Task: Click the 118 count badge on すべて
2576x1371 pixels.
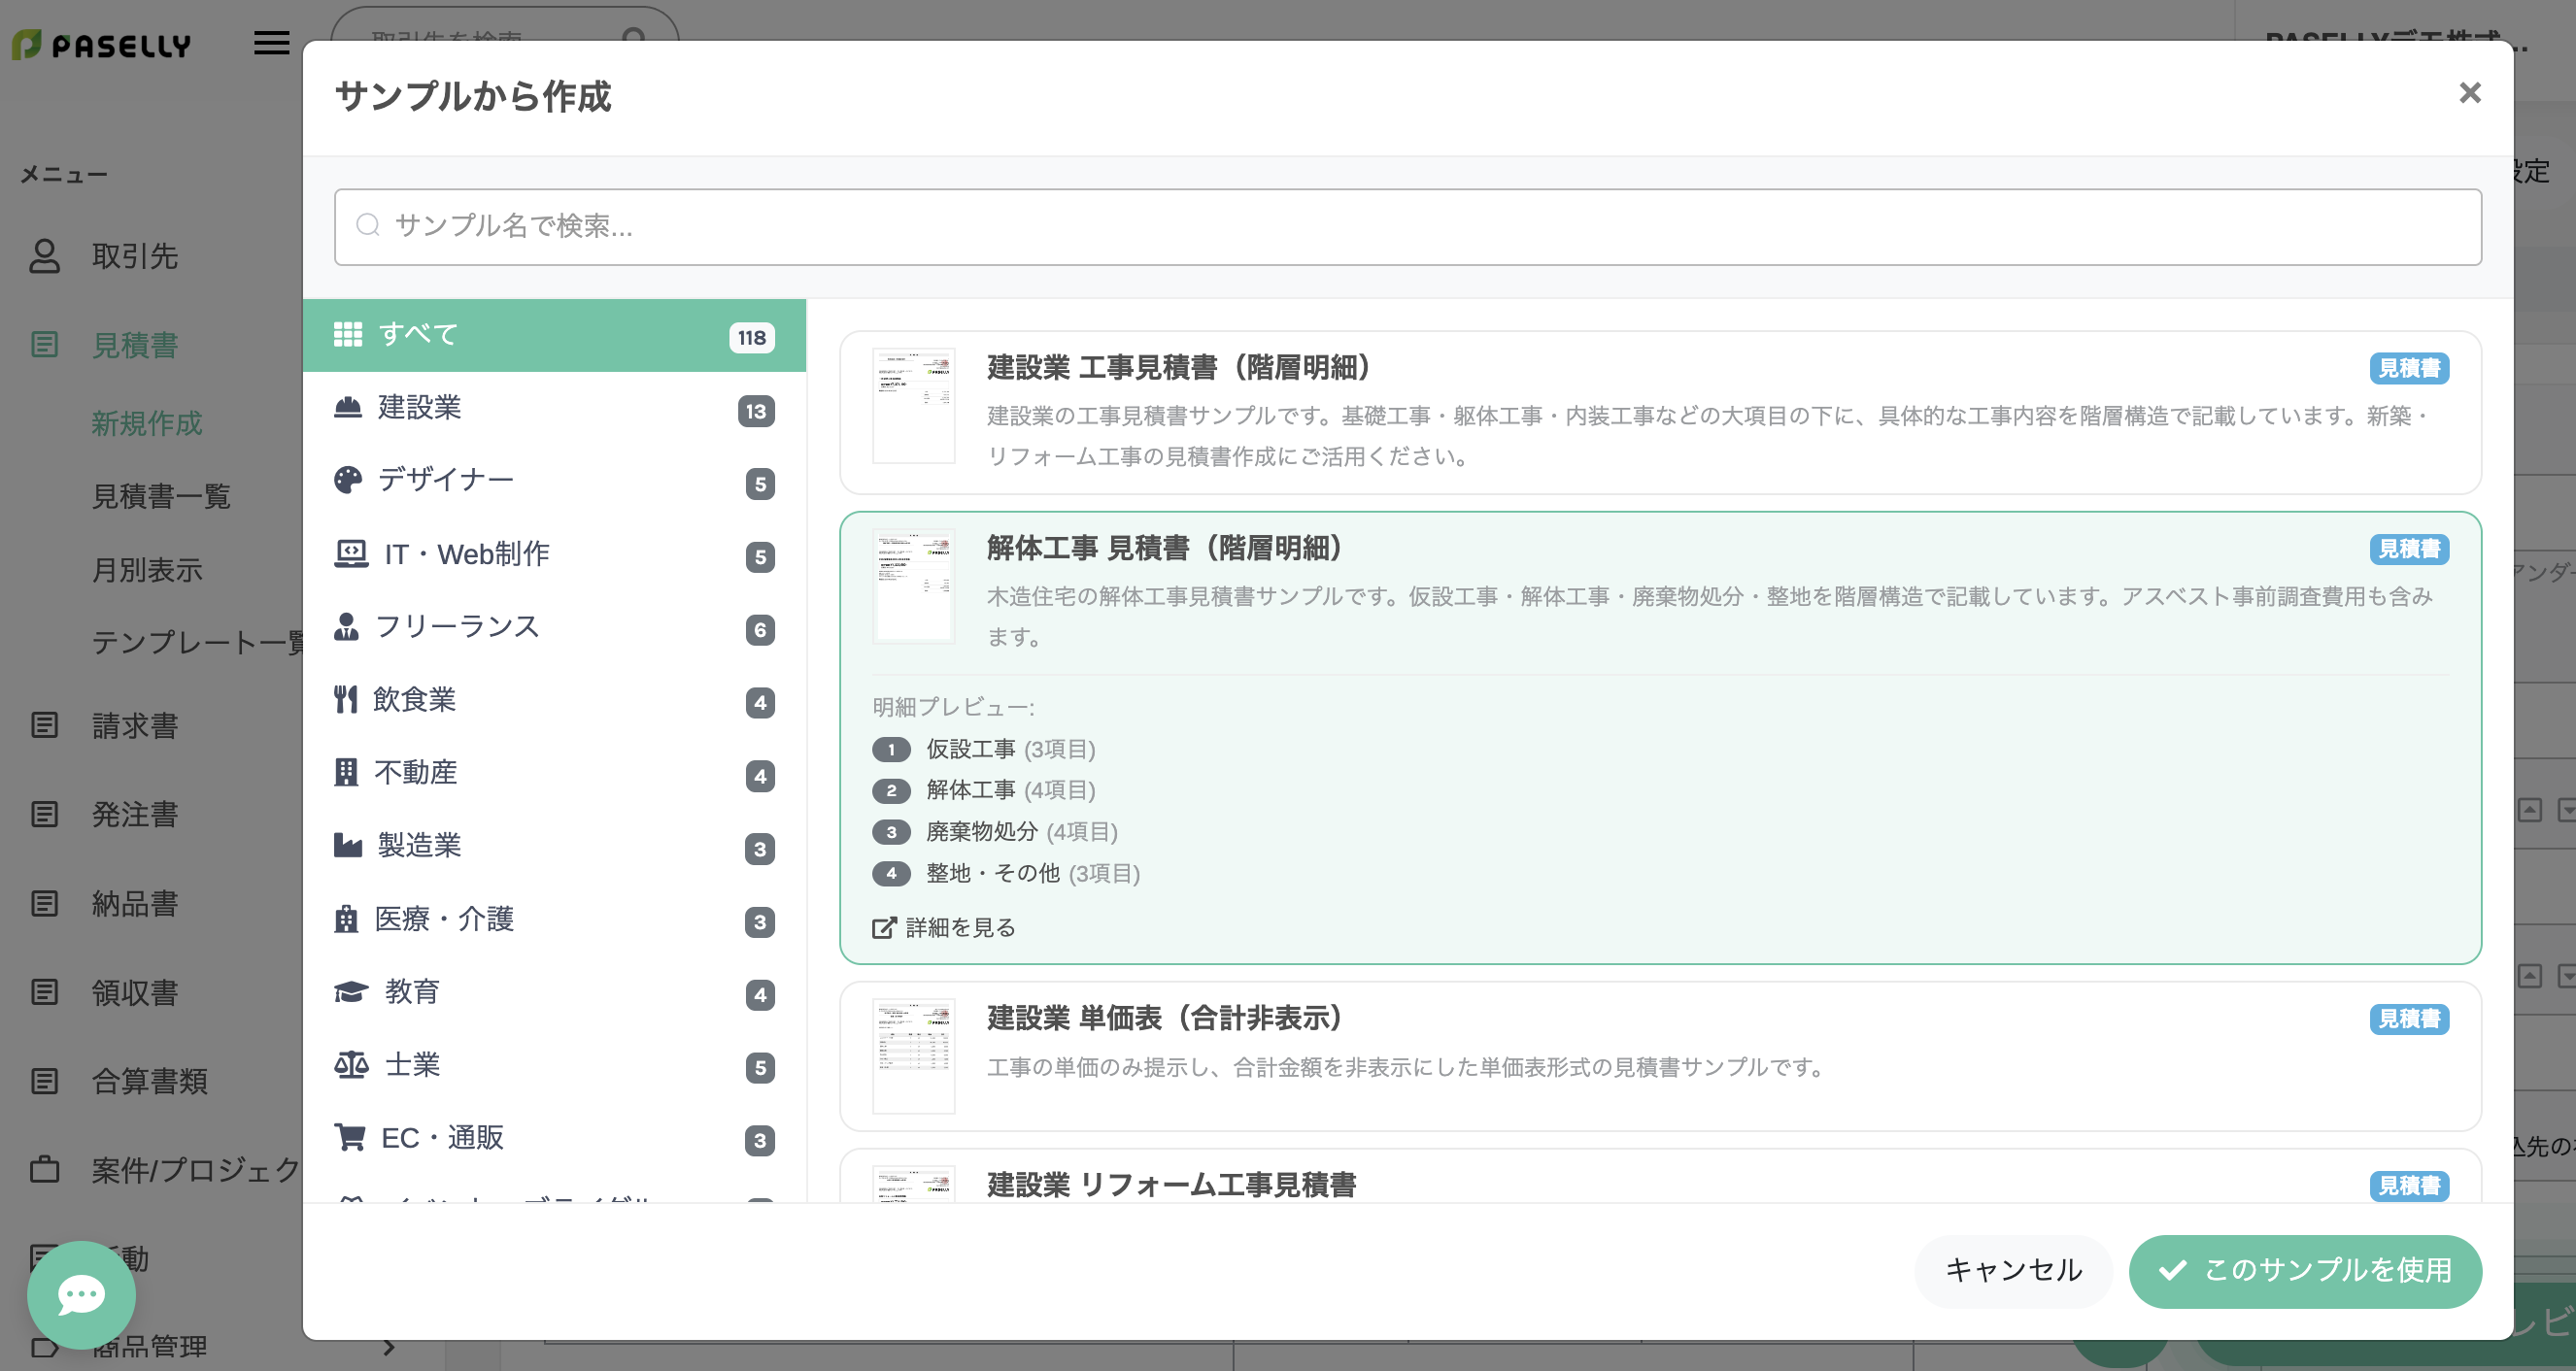Action: (752, 338)
